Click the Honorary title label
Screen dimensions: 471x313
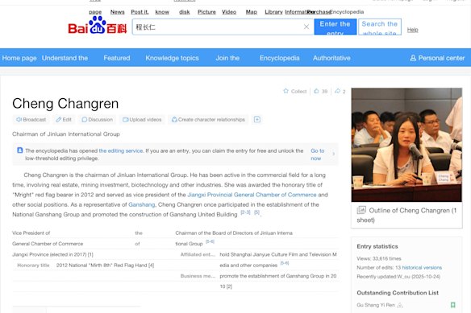[x=33, y=266]
